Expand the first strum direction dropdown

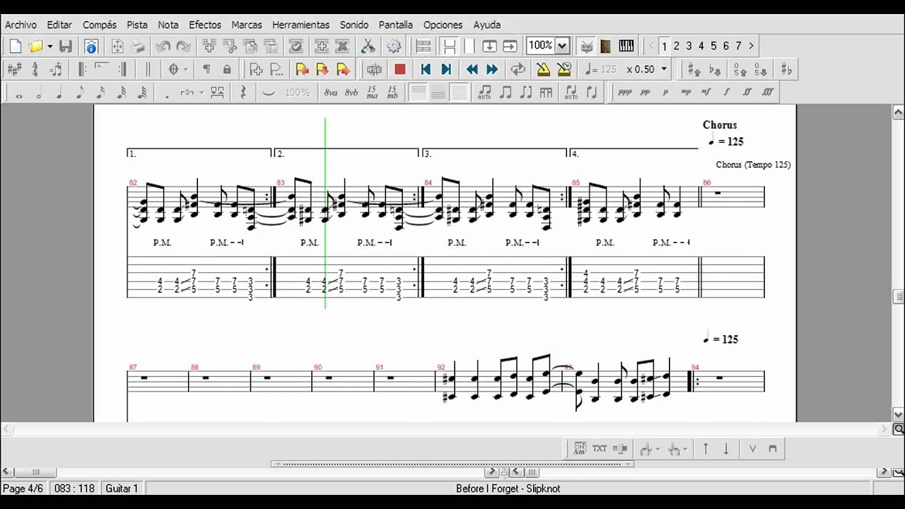658,449
